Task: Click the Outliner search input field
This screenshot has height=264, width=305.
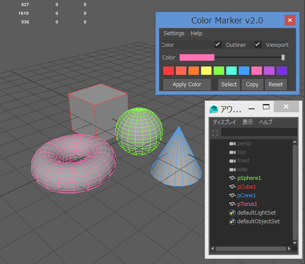Action: 259,132
